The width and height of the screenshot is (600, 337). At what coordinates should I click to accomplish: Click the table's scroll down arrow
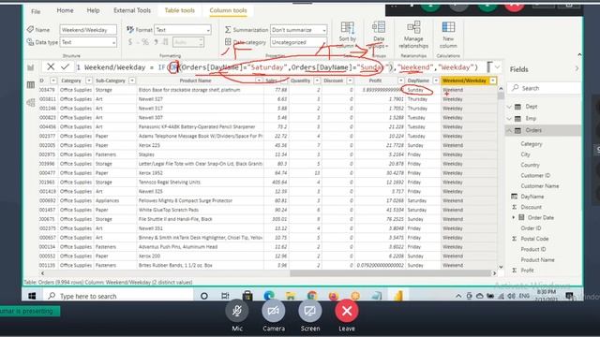[501, 267]
